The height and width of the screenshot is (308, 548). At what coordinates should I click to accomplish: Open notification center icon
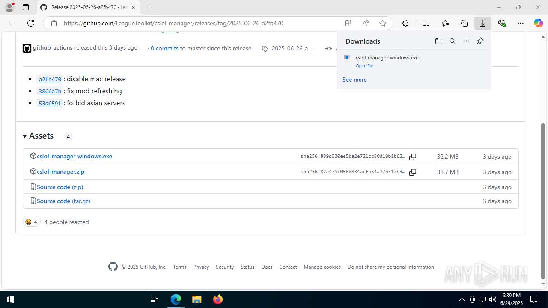point(534,299)
